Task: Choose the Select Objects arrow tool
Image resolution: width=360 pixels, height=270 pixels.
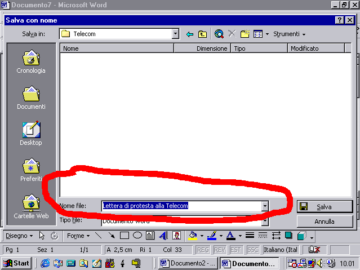Action: (x=42, y=236)
